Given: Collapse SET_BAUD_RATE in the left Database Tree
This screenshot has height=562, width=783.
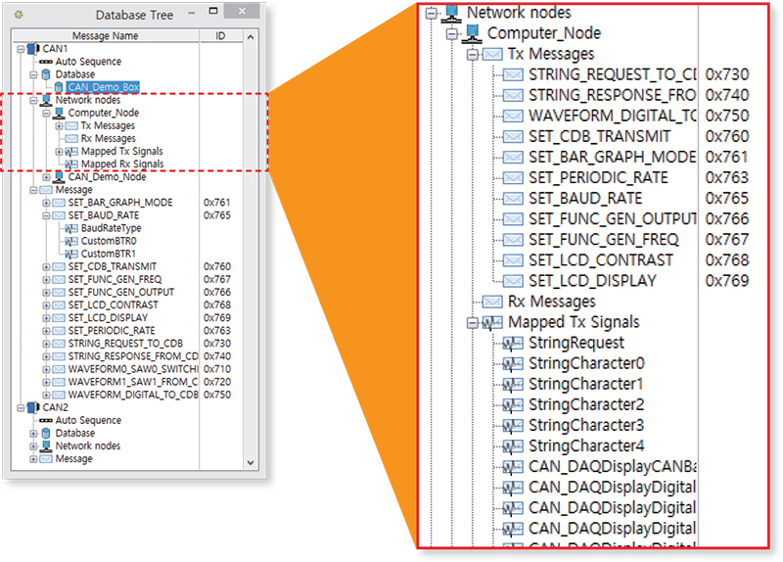Looking at the screenshot, I should click(x=46, y=214).
